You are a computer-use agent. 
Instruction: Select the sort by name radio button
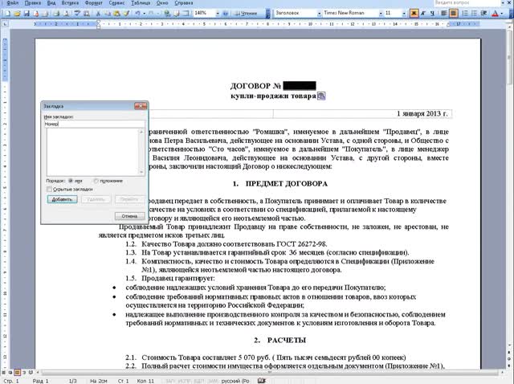pos(71,181)
